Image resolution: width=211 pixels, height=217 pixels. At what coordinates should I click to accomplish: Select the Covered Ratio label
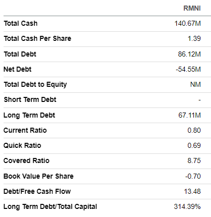click(x=26, y=160)
